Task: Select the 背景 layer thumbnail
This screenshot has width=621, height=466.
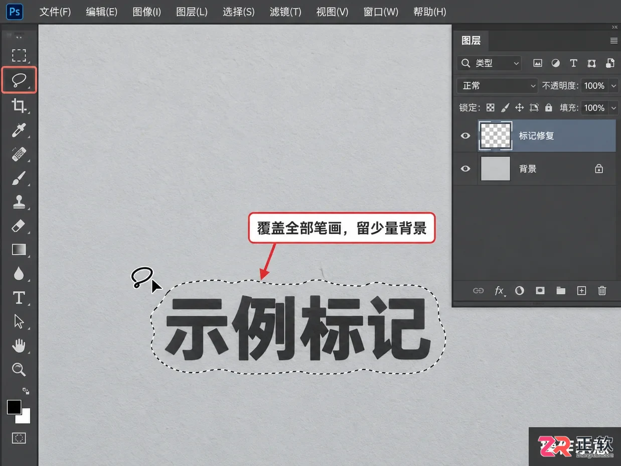Action: pyautogui.click(x=496, y=169)
